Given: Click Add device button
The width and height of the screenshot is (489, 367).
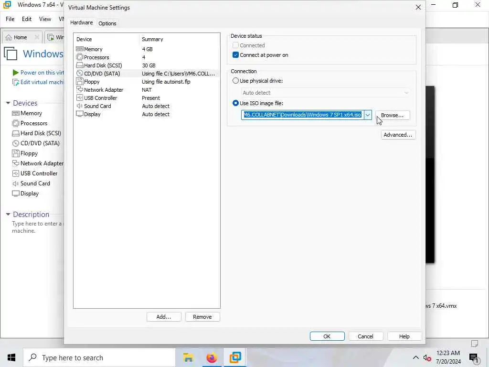Looking at the screenshot, I should coord(164,317).
